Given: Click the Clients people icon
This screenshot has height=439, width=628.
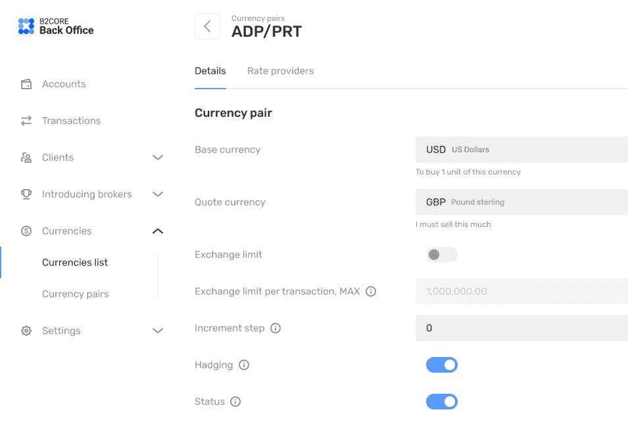Looking at the screenshot, I should coord(26,157).
